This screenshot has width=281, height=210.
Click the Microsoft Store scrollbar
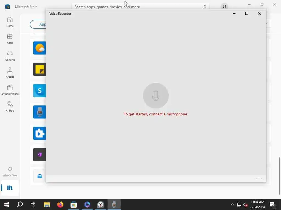pyautogui.click(x=279, y=176)
